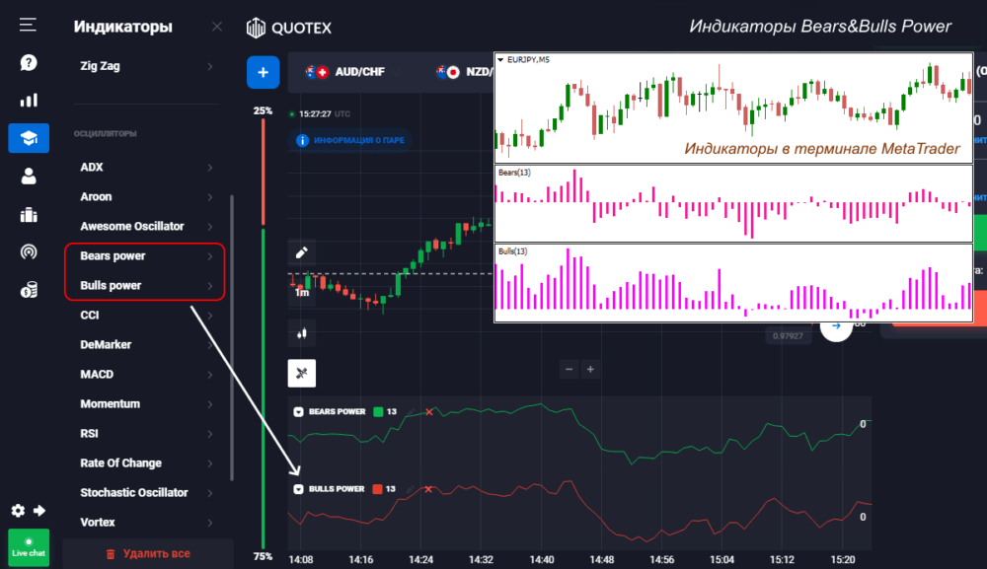Remove the Bears Power indicator with the red X

point(428,411)
